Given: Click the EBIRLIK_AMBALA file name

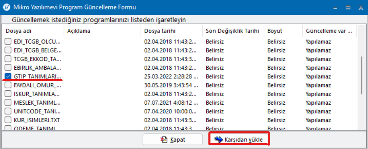Looking at the screenshot, I should click(x=37, y=68).
